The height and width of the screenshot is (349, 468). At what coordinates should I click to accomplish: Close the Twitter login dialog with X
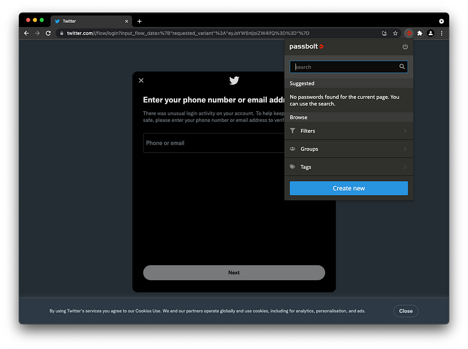pos(141,80)
